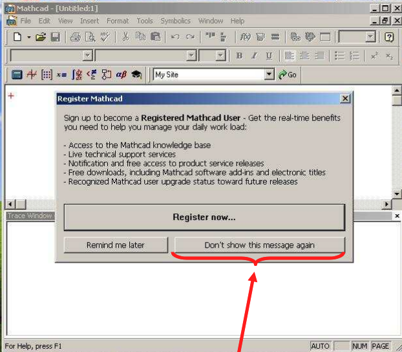
Task: Click the Save diskette icon
Action: [x=55, y=38]
